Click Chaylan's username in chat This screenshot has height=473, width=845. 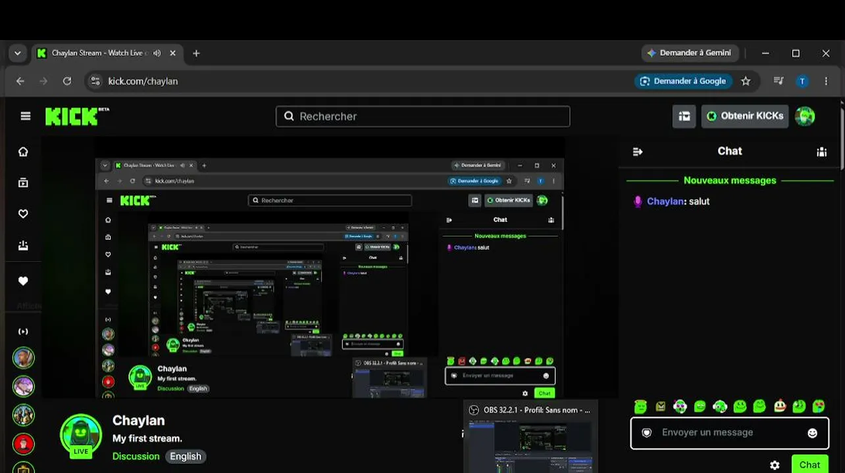click(665, 202)
